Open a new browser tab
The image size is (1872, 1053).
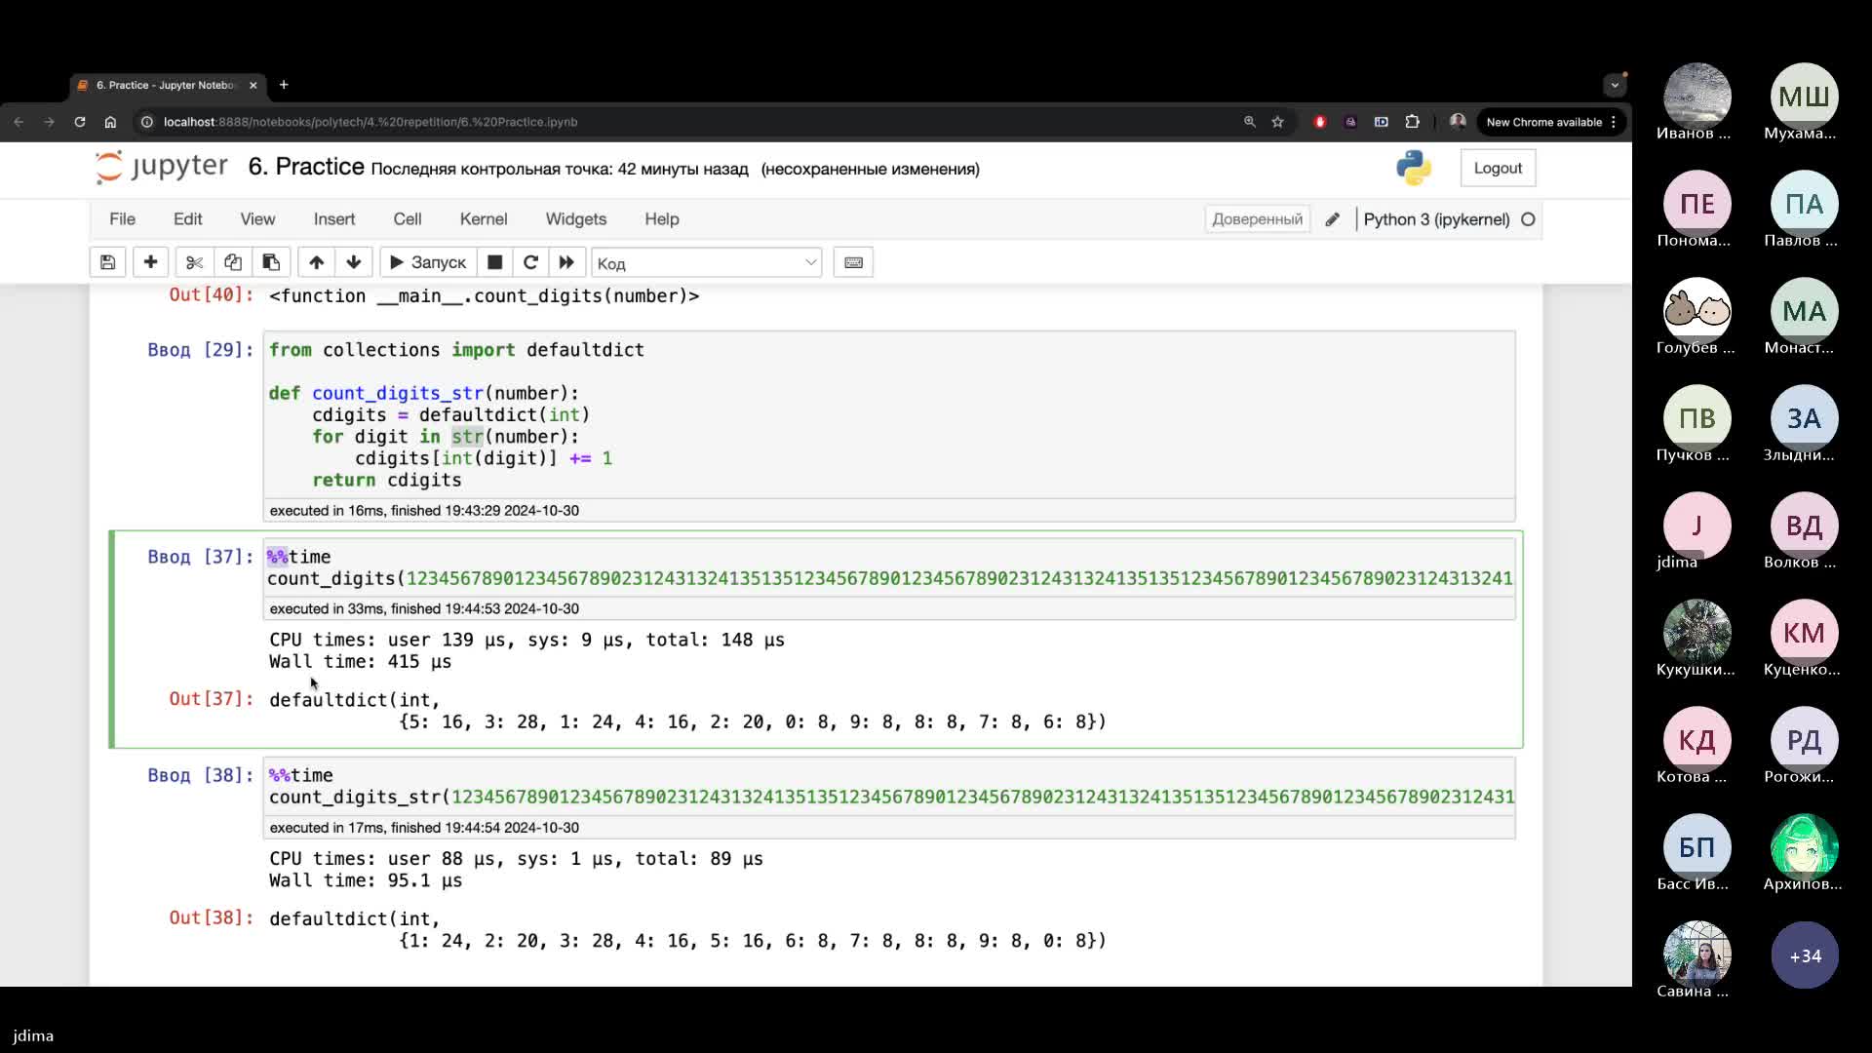[x=284, y=85]
